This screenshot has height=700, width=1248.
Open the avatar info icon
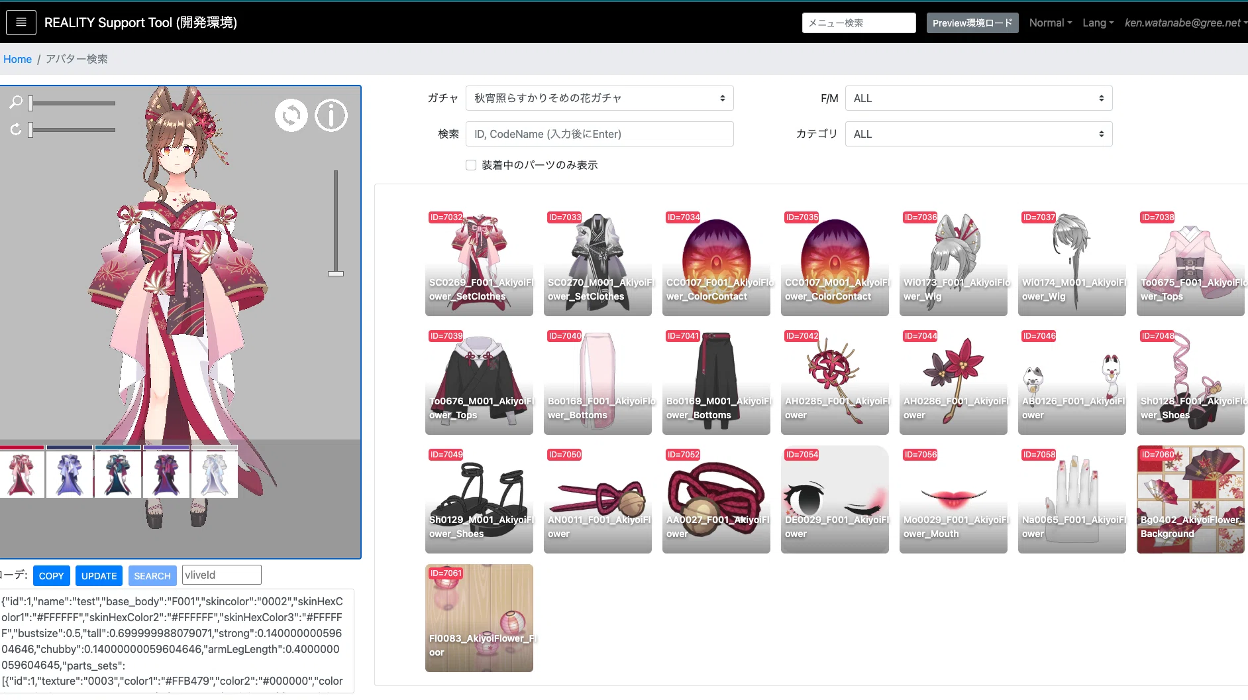pos(331,115)
